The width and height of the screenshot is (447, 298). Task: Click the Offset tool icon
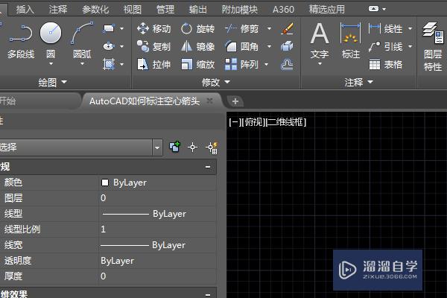coord(287,65)
